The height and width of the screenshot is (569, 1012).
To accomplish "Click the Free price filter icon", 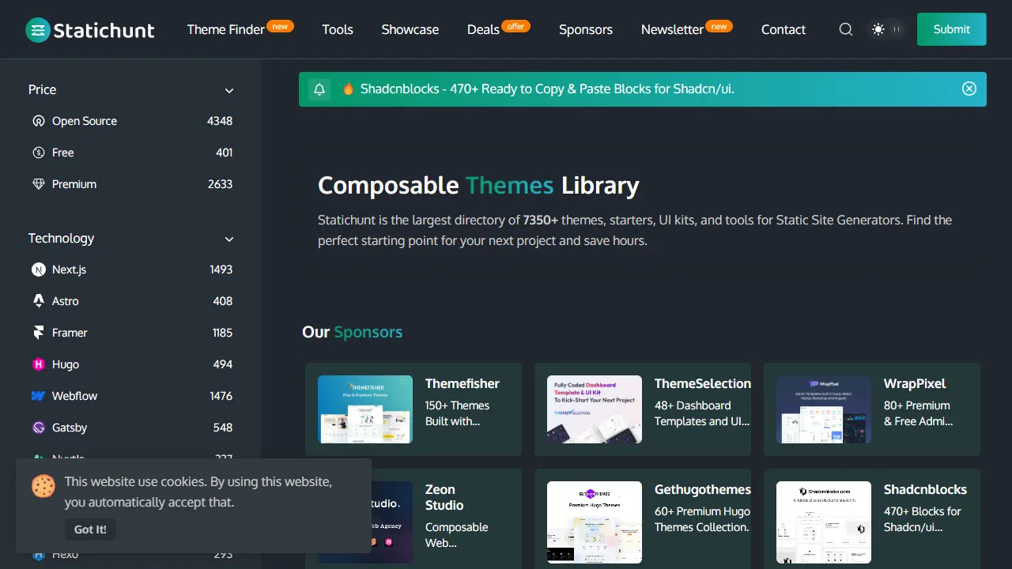I will 39,153.
